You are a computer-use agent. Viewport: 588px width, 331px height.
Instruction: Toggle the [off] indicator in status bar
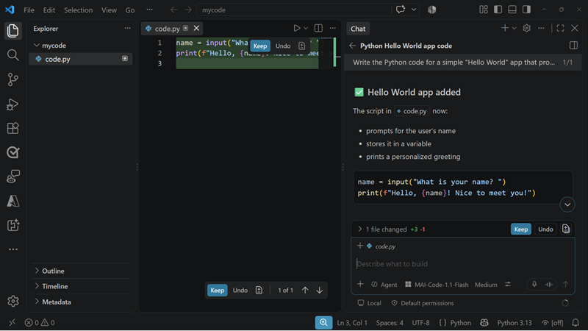click(x=553, y=323)
